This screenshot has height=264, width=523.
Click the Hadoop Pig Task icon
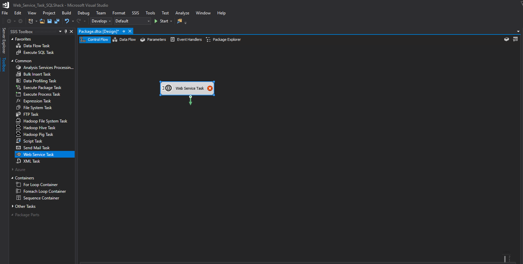point(18,135)
